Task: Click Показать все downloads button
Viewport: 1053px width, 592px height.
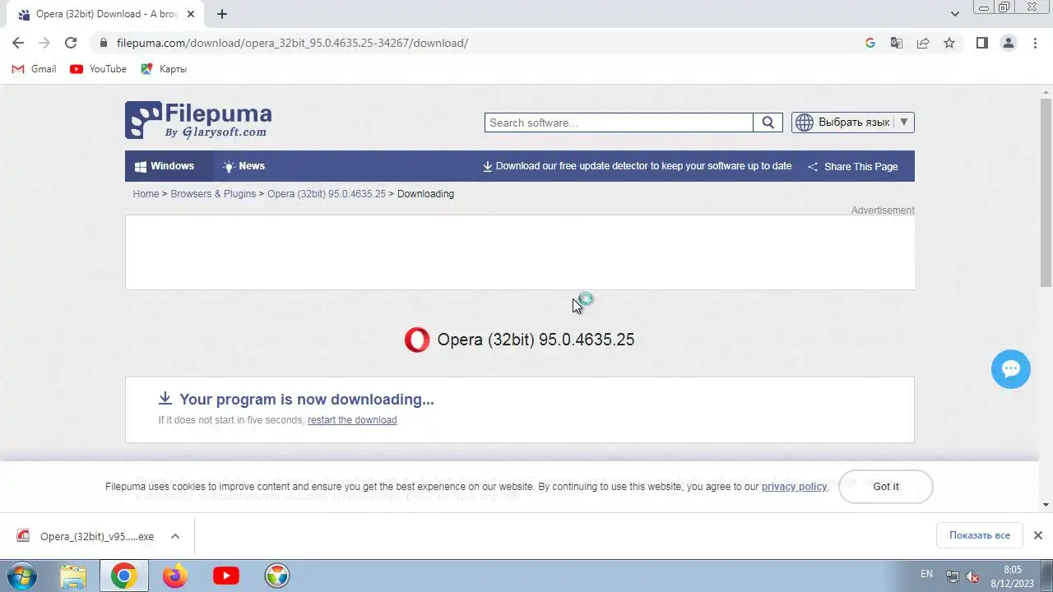Action: [979, 535]
